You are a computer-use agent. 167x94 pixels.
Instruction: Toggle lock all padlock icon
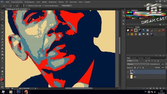tap(143, 68)
